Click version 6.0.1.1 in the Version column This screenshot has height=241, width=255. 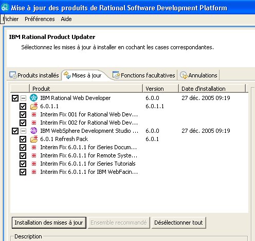click(x=155, y=106)
